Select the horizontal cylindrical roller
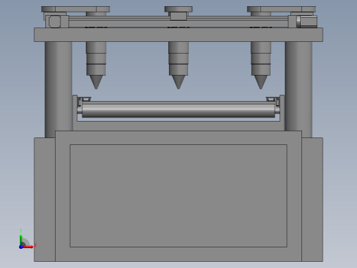This screenshot has height=268, width=357. click(178, 111)
